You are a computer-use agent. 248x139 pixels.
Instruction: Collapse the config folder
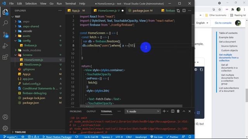(x=15, y=41)
